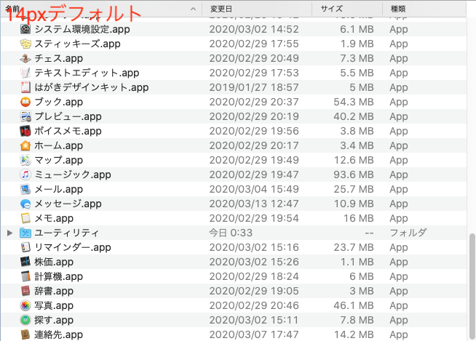The width and height of the screenshot is (476, 341).
Task: Click the メッセージ.app speech bubble icon
Action: [x=25, y=204]
